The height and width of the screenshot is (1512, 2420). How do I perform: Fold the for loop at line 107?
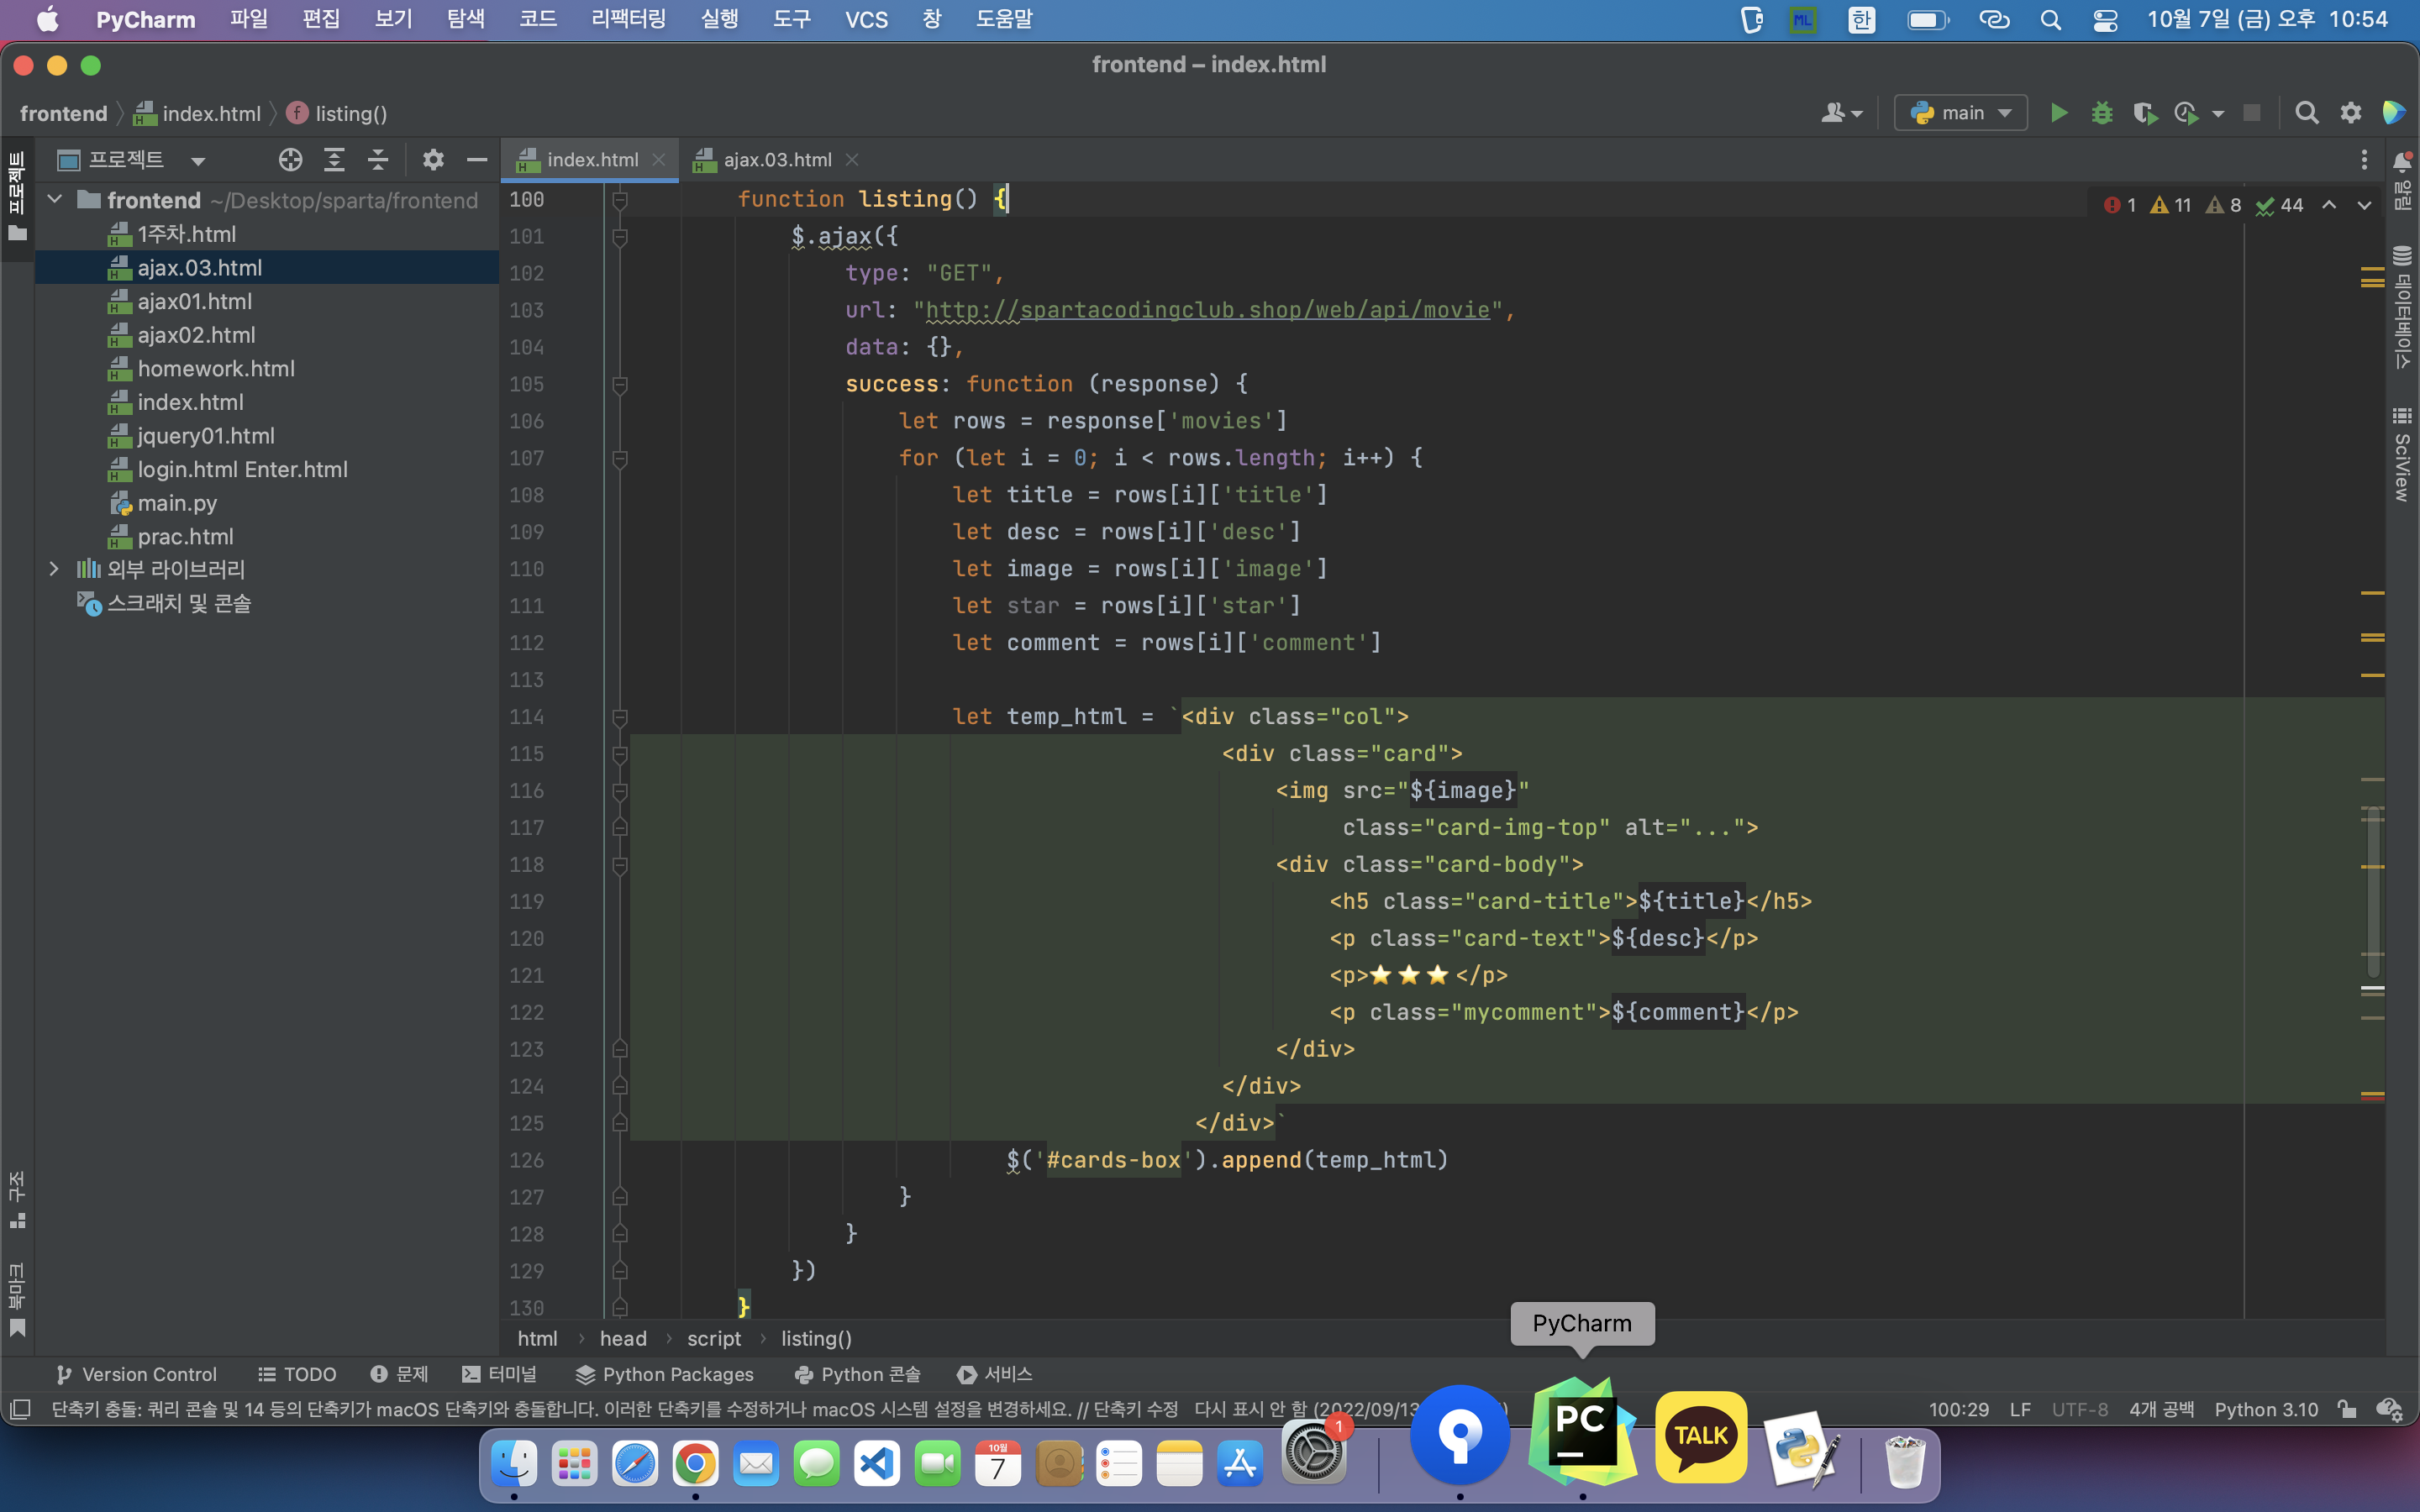620,459
